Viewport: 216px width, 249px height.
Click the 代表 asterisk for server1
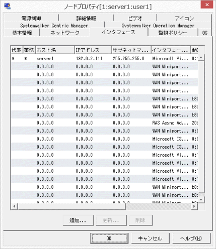[x=13, y=59]
